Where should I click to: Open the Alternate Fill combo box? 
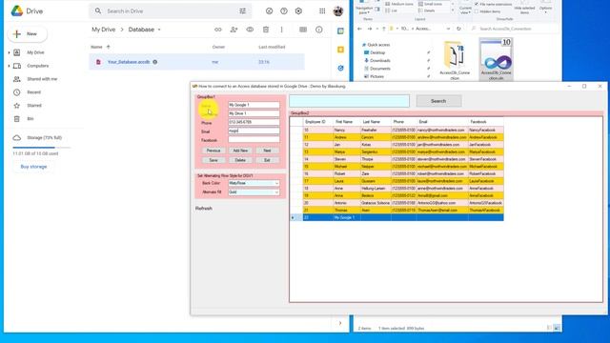[x=254, y=192]
